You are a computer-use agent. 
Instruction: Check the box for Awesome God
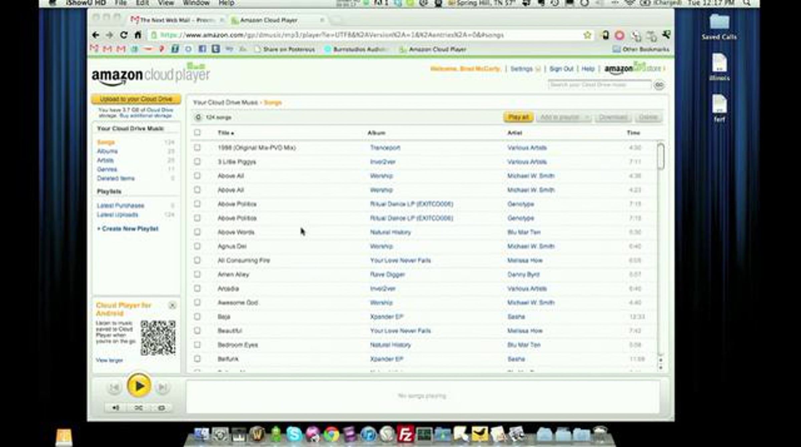(x=197, y=302)
